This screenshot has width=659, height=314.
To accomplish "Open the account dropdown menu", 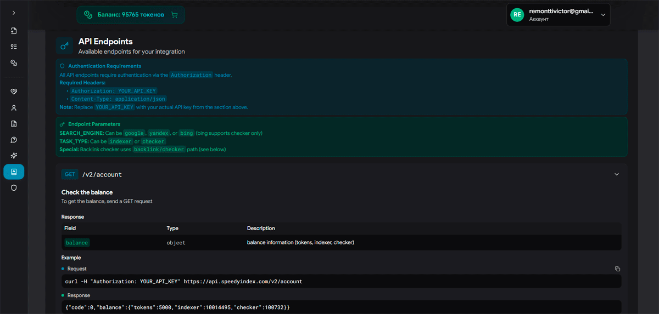I will 603,15.
